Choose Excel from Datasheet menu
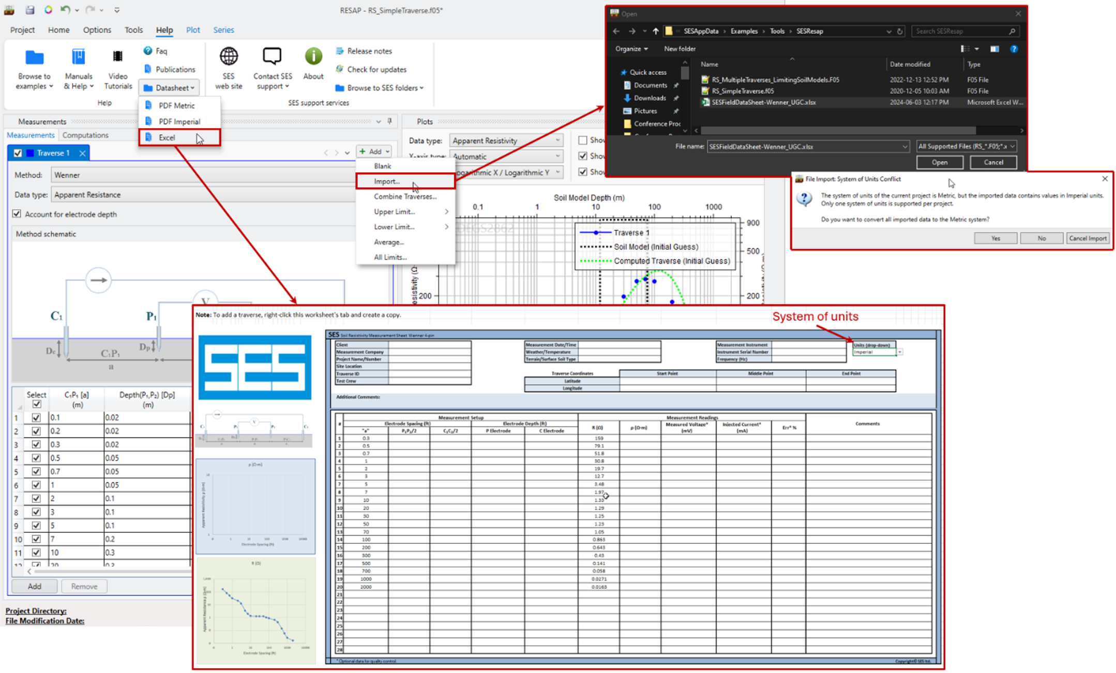The image size is (1116, 673). [179, 137]
